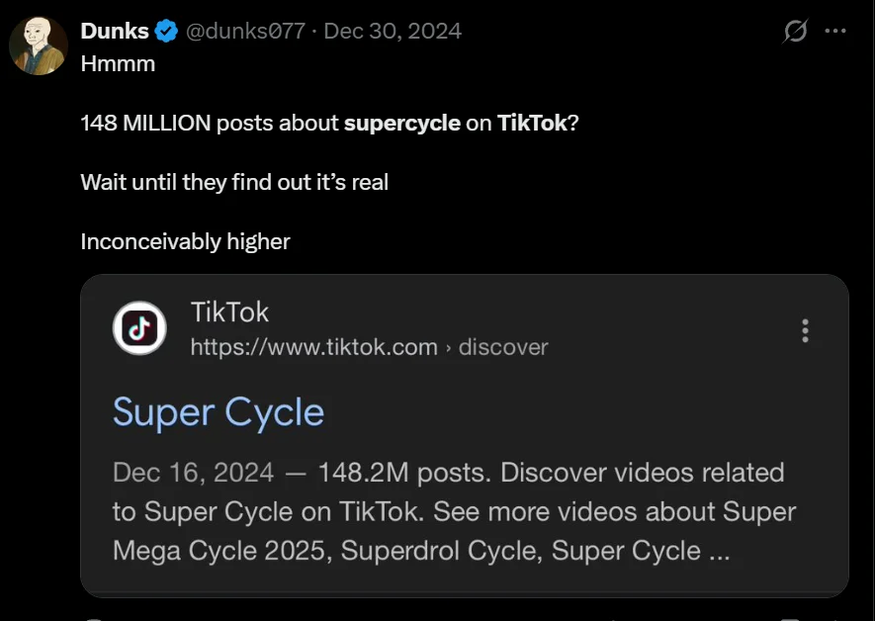This screenshot has width=875, height=621.
Task: Click the bold TikTok word in the tweet
Action: pos(535,123)
